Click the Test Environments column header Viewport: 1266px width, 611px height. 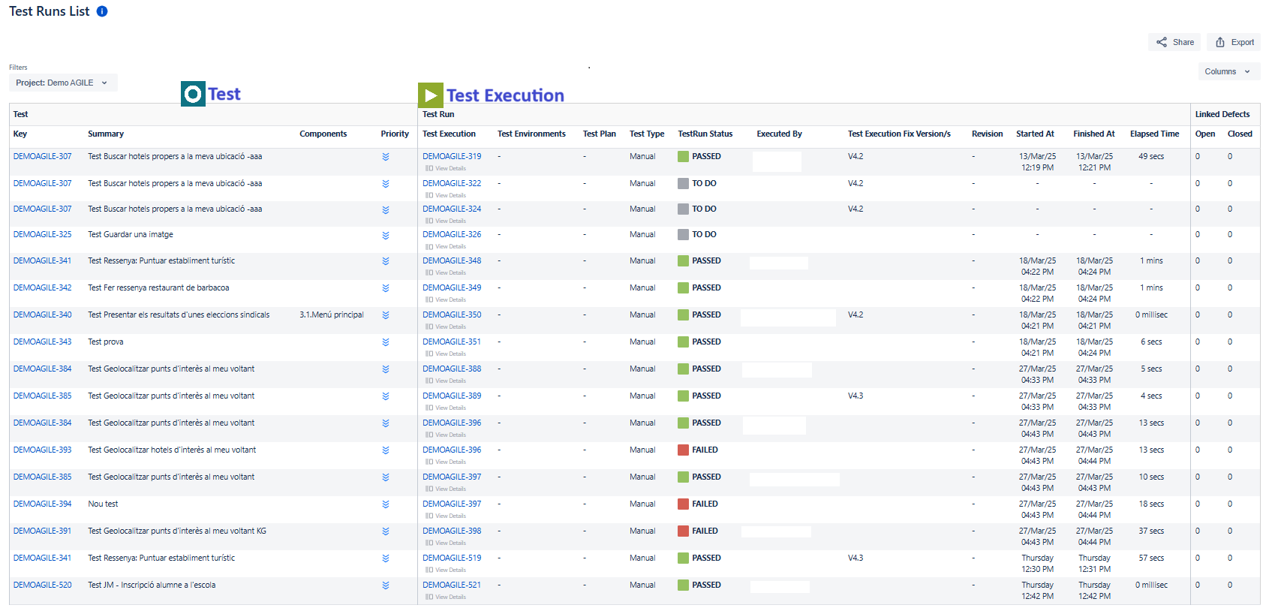531,134
